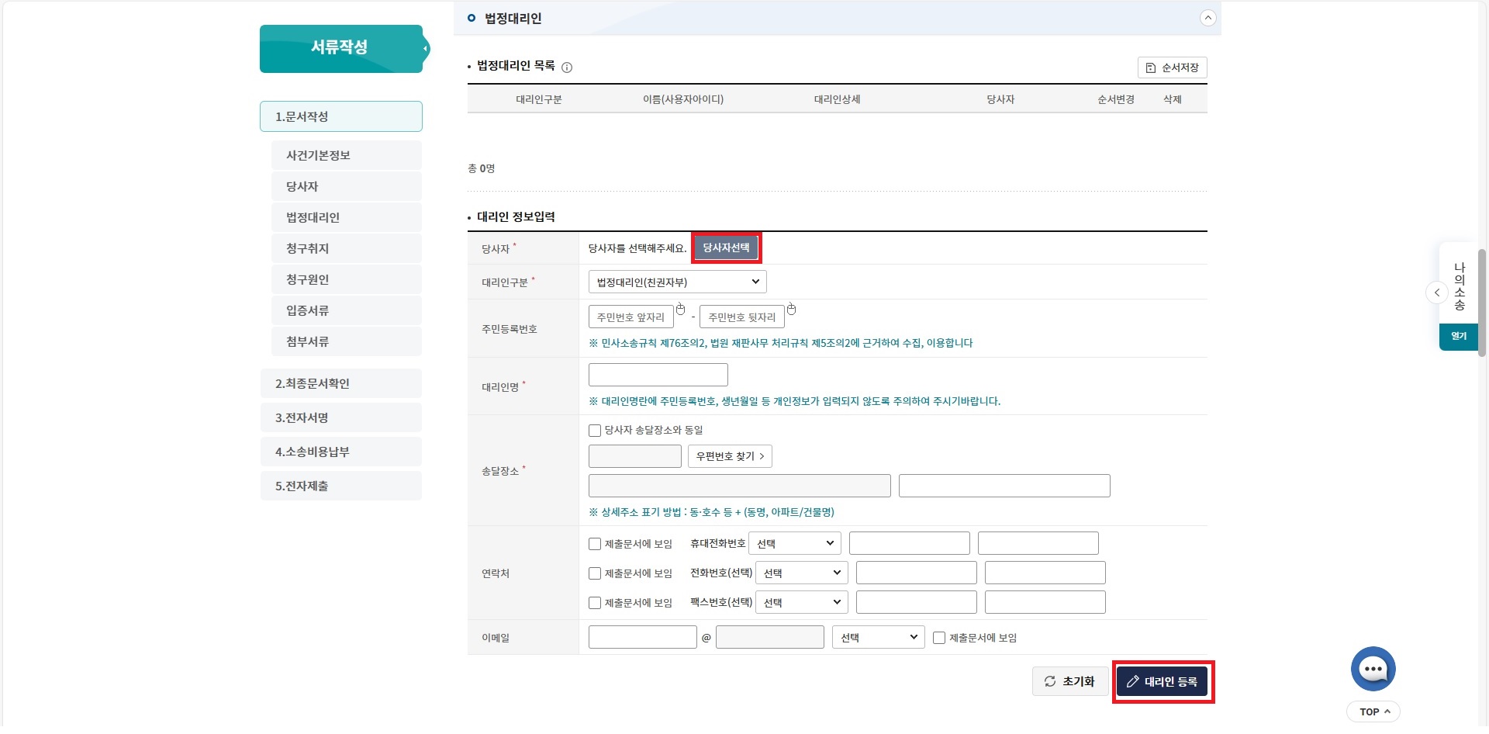Click the 당사자선택 button
The image size is (1489, 734).
point(725,248)
